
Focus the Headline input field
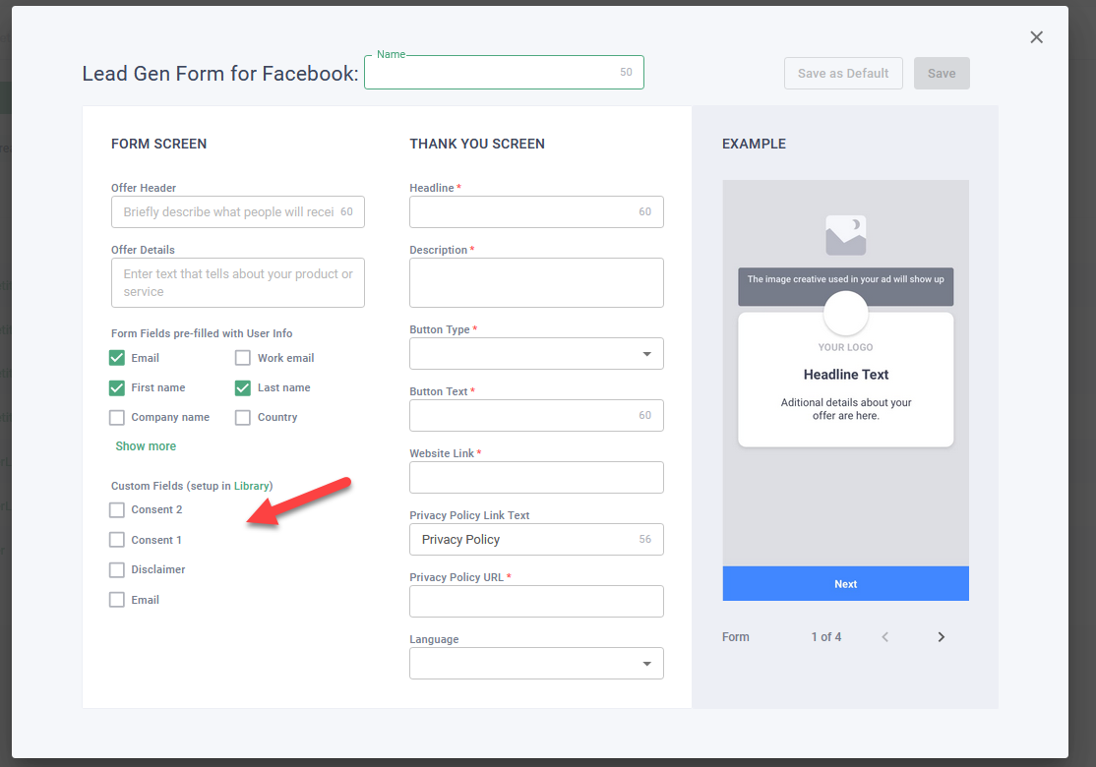[536, 211]
